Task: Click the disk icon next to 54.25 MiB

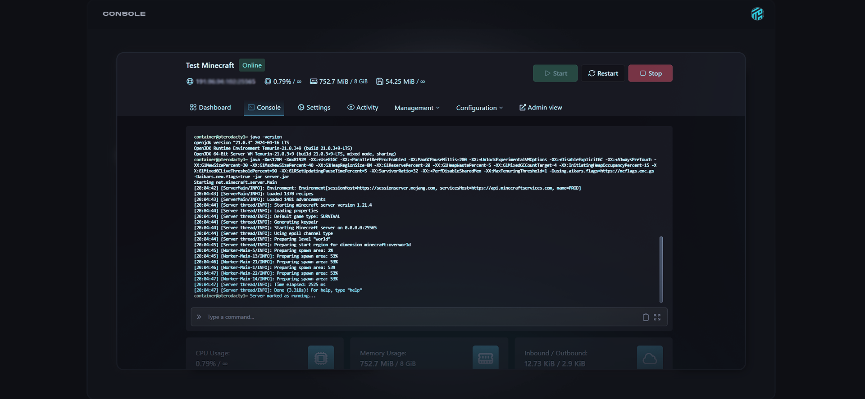Action: coord(380,82)
